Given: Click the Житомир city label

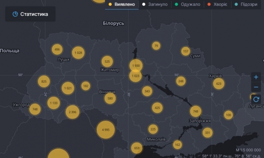Looking at the screenshot, I should tap(110, 70).
